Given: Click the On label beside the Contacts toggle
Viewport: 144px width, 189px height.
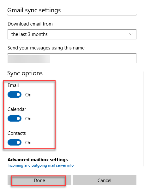Looking at the screenshot, I should pos(28,143).
